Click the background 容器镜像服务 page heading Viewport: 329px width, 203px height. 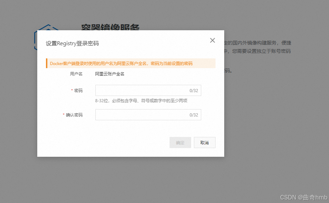[x=110, y=27]
